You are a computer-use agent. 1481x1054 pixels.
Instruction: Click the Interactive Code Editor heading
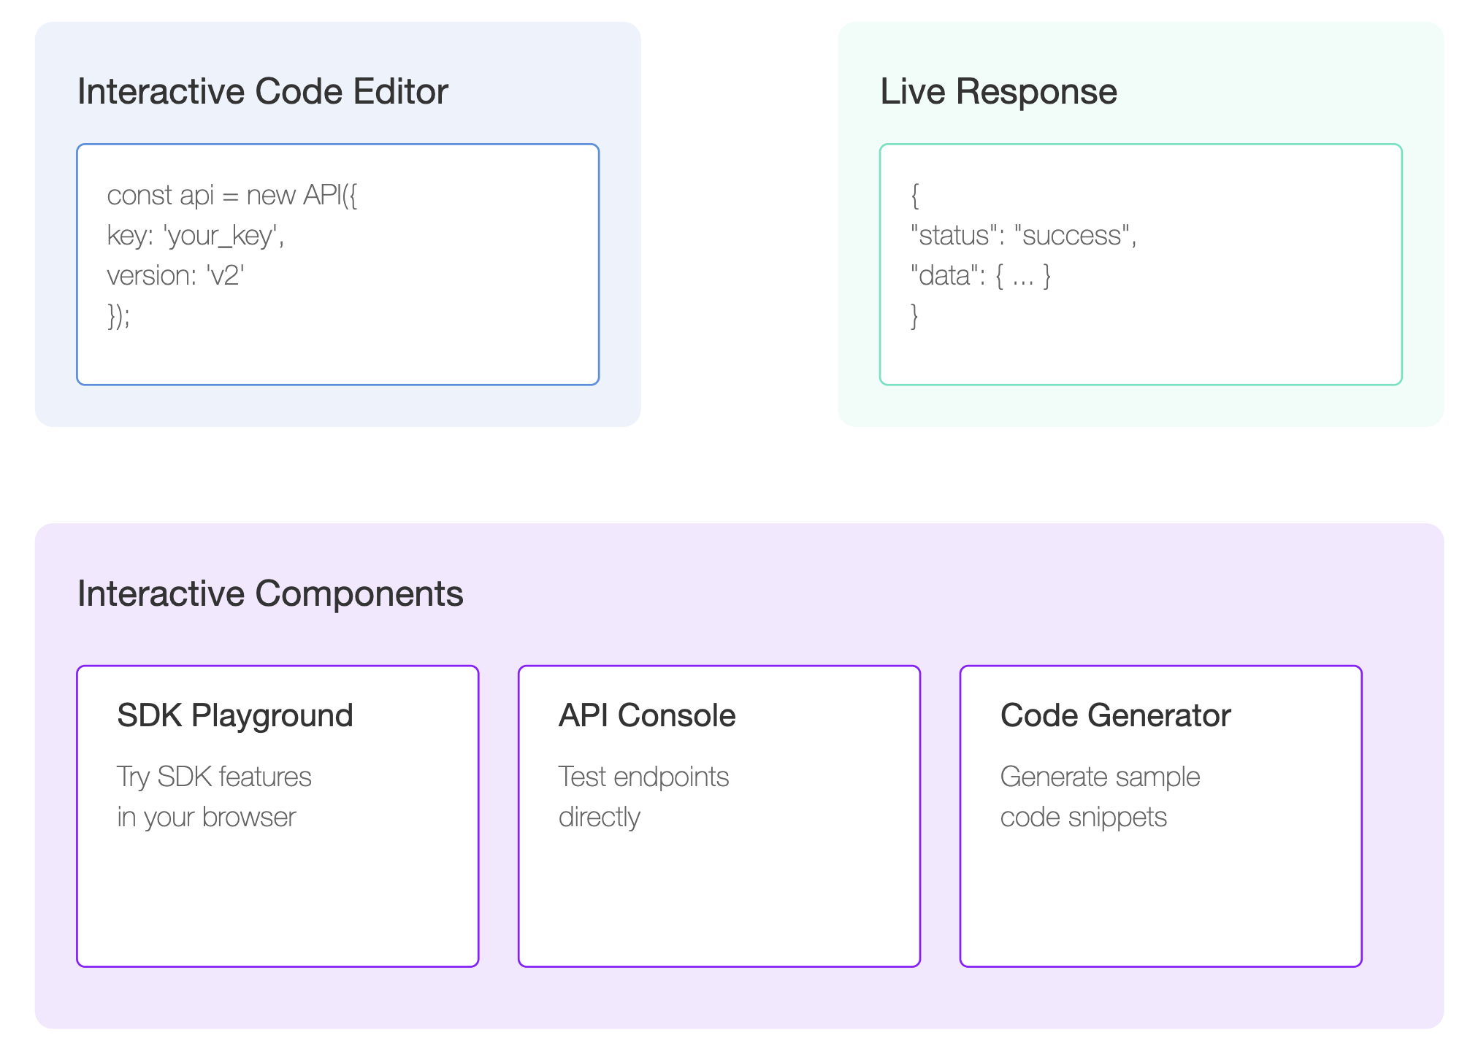point(262,92)
